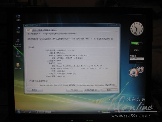Select the Genuine Intel CPU processor line
Screen dimensions: 162x122
click(x=82, y=68)
